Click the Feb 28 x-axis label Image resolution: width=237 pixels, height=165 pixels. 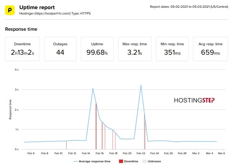pyautogui.click(x=182, y=153)
